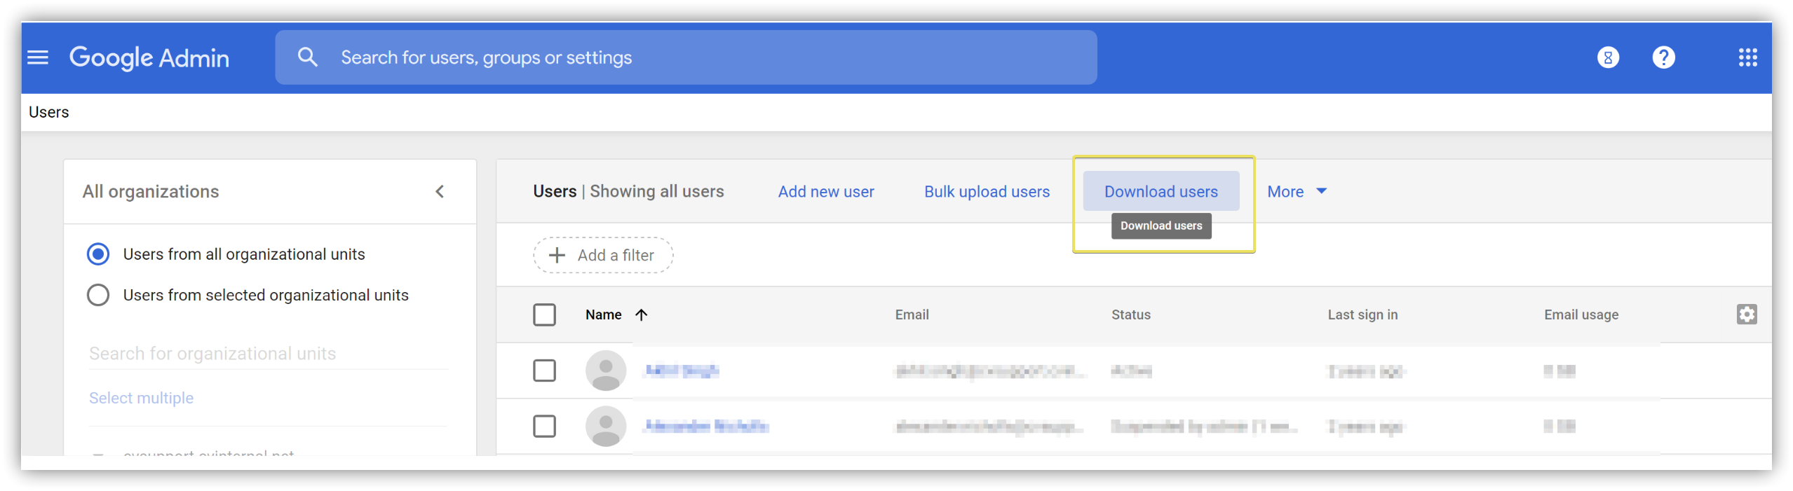
Task: Open the first user's name link
Action: tap(682, 371)
